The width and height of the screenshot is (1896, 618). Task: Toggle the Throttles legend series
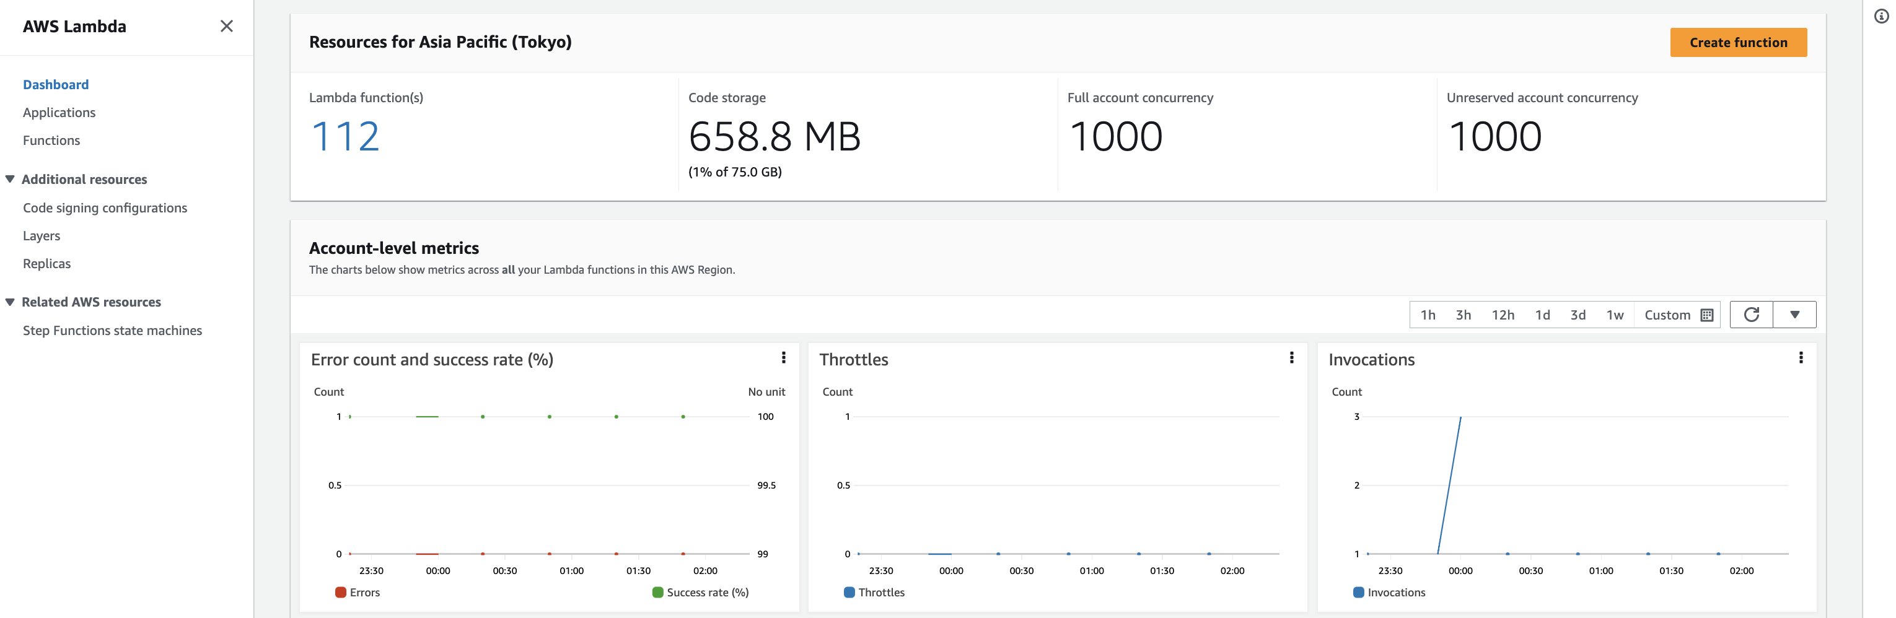(874, 592)
